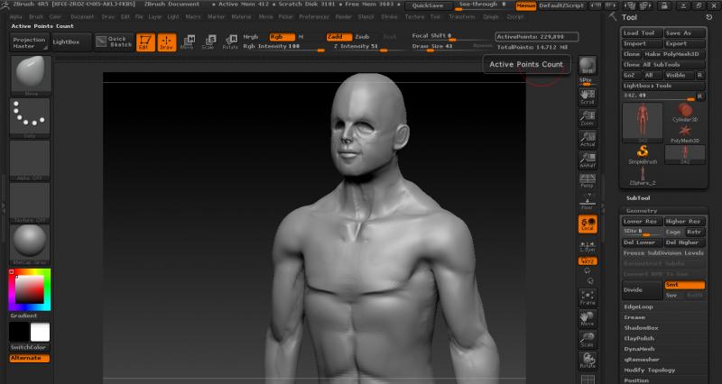Open the Dots stroke type picker

click(x=30, y=118)
